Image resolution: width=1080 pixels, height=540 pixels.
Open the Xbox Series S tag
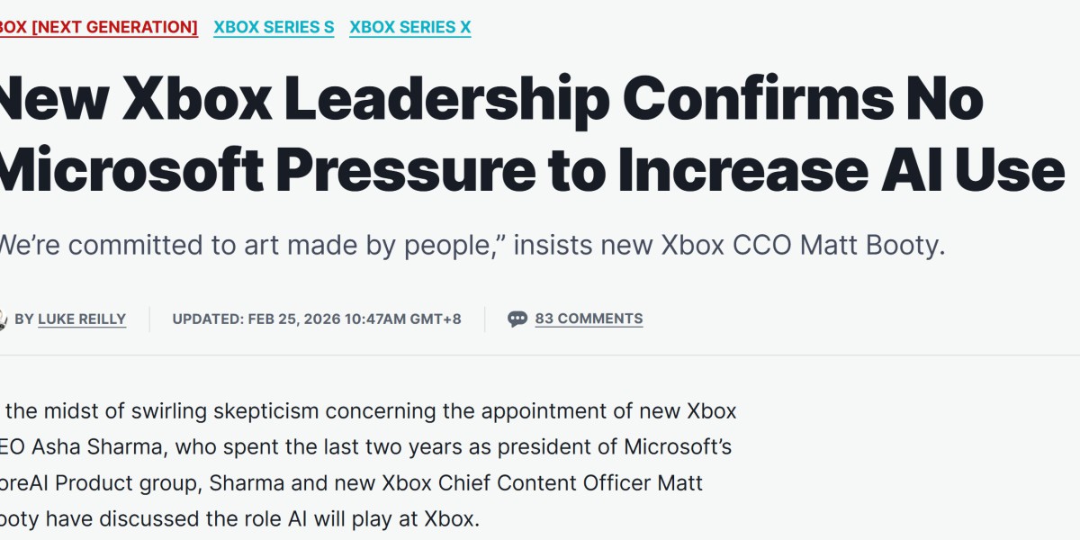[x=274, y=27]
